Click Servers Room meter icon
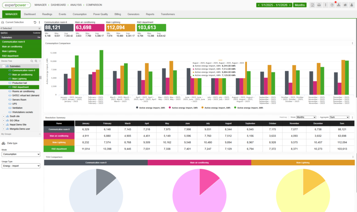This screenshot has width=357, height=212. pos(10,100)
